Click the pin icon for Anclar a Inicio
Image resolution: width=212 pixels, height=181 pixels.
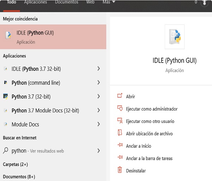click(120, 145)
